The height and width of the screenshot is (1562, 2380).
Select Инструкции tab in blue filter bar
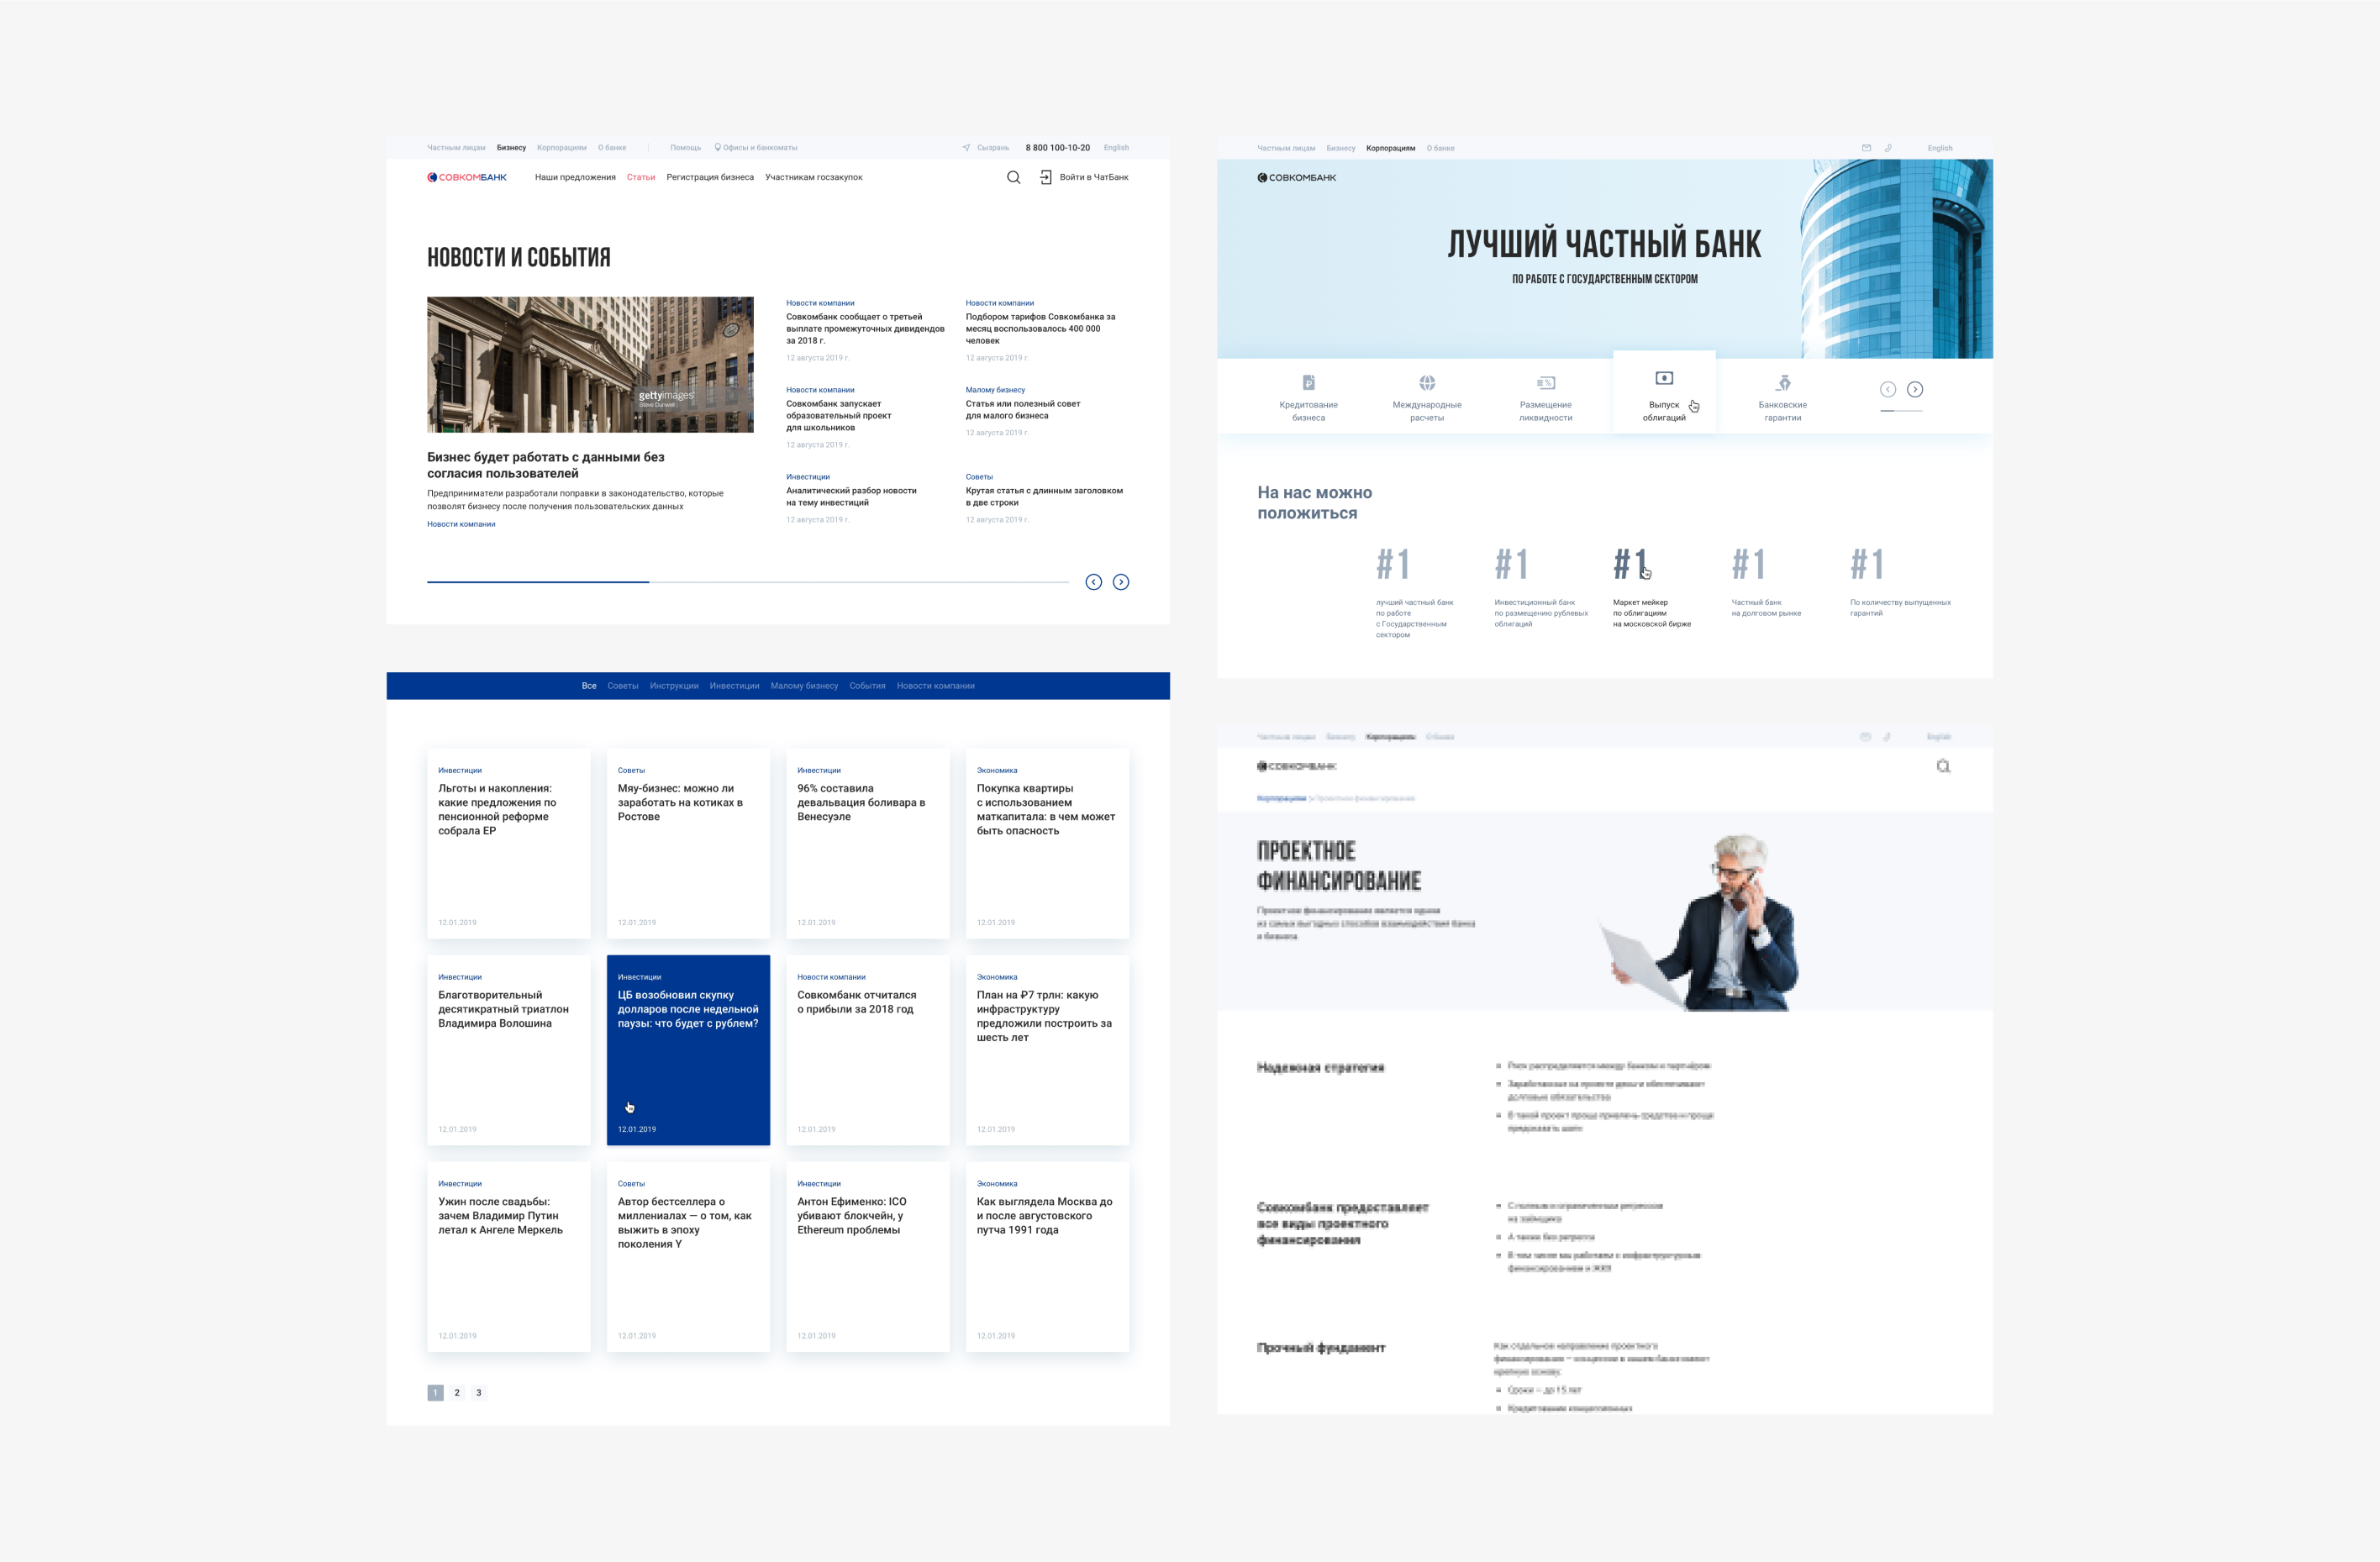(674, 686)
